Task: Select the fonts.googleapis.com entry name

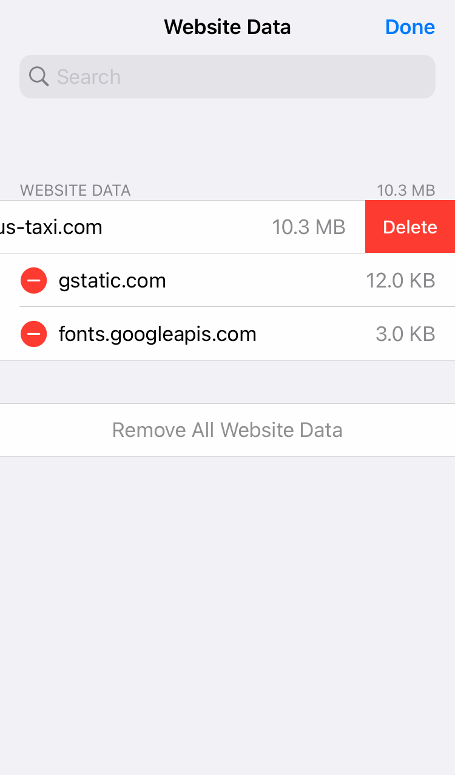Action: 158,334
